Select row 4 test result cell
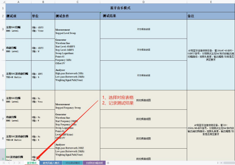The image size is (235, 165). (x=144, y=49)
